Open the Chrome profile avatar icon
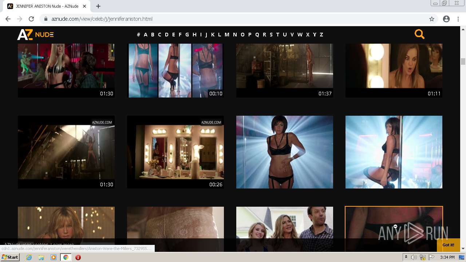466x262 pixels. 446,19
